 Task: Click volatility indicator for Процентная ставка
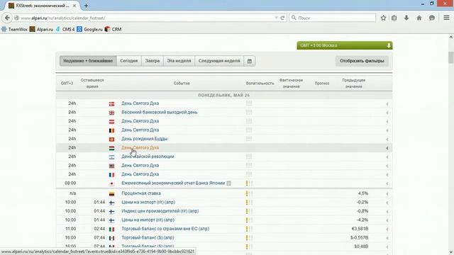pos(249,193)
